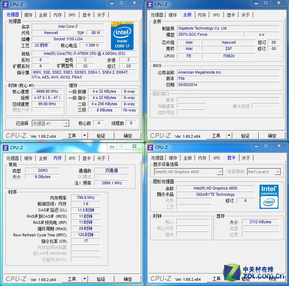
Task: Click the LPCIO IT8620 field
Action: pyautogui.click(x=229, y=56)
